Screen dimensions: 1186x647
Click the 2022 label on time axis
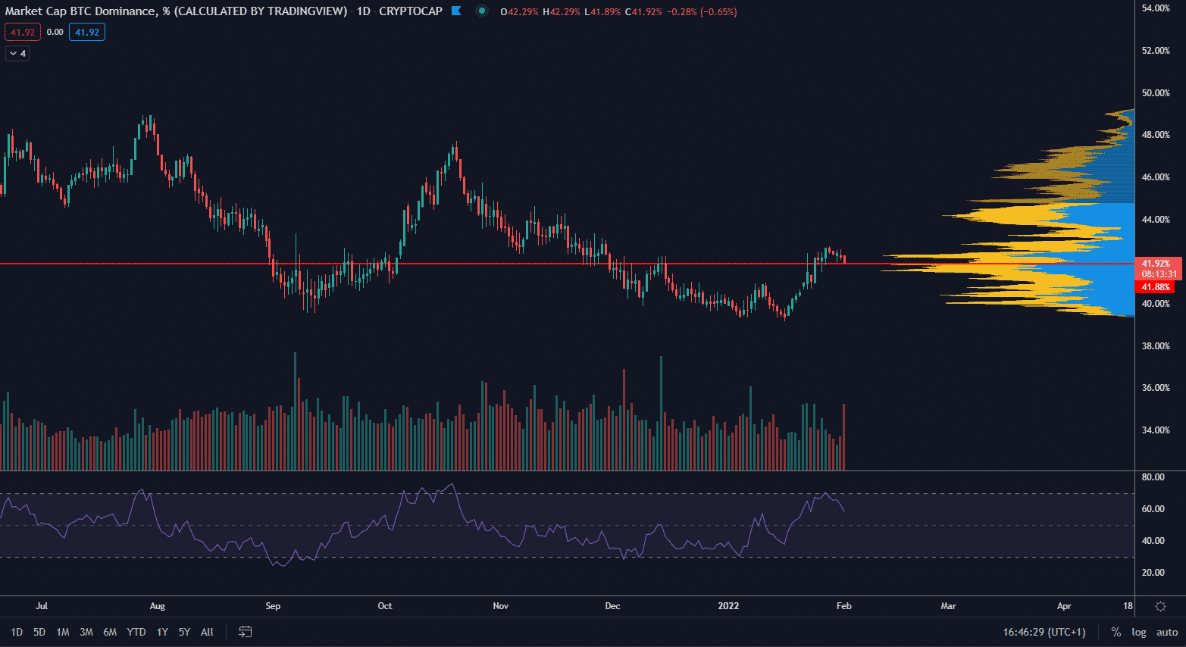pos(728,606)
